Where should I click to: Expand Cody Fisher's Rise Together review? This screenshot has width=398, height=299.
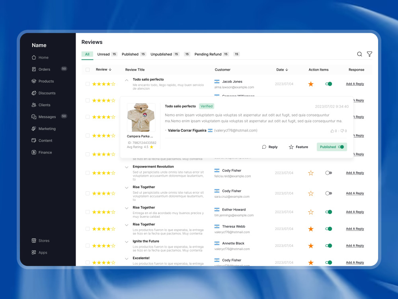pos(127,188)
